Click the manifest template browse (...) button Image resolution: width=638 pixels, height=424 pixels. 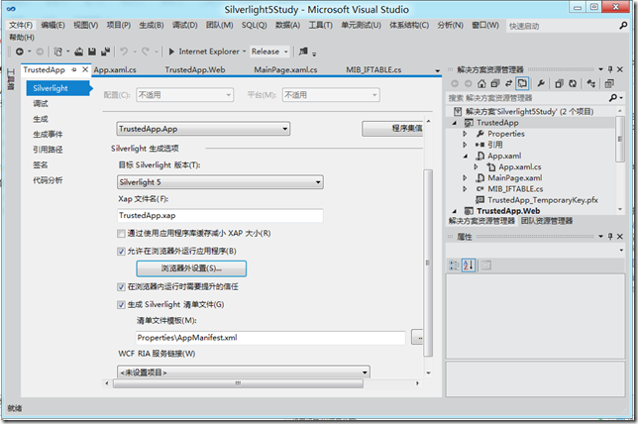tap(417, 338)
